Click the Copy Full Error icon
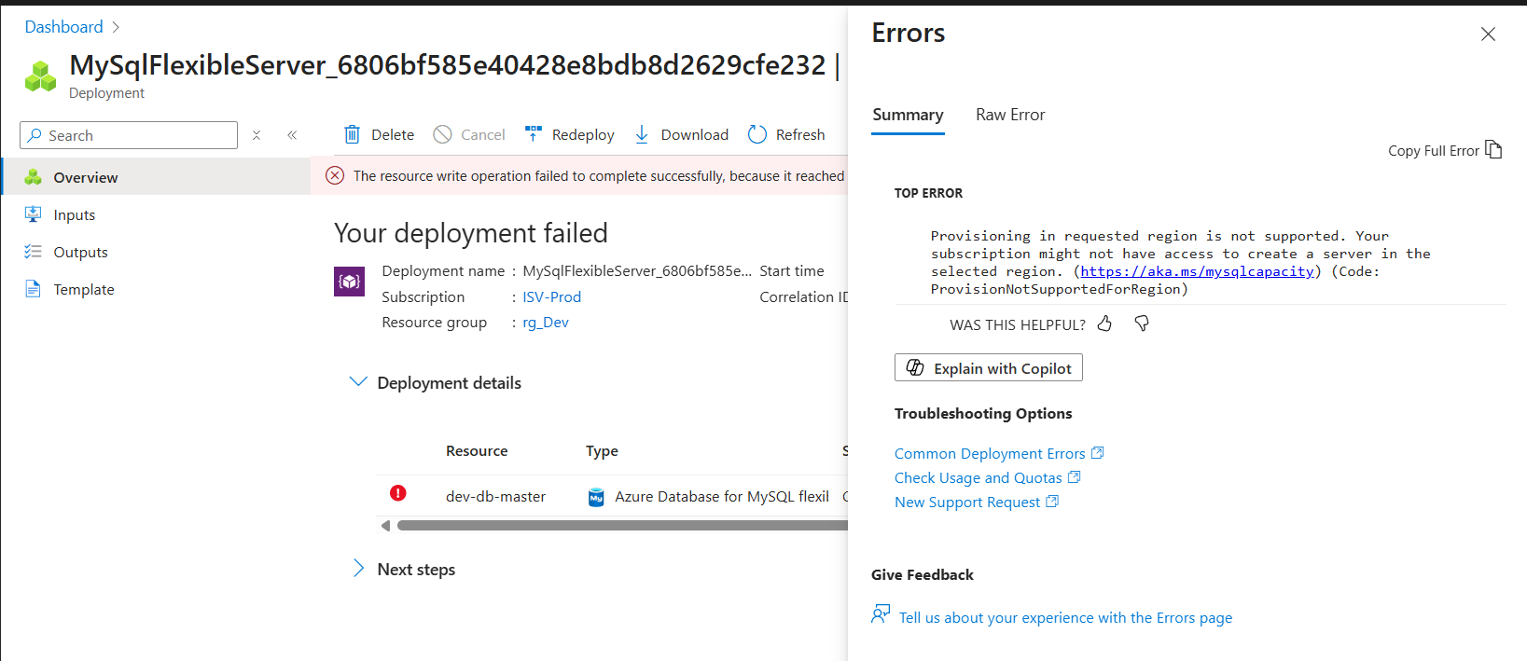The height and width of the screenshot is (661, 1527). (1493, 149)
